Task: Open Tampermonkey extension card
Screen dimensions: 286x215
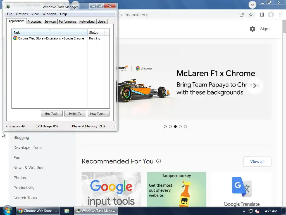Action: tap(177, 190)
